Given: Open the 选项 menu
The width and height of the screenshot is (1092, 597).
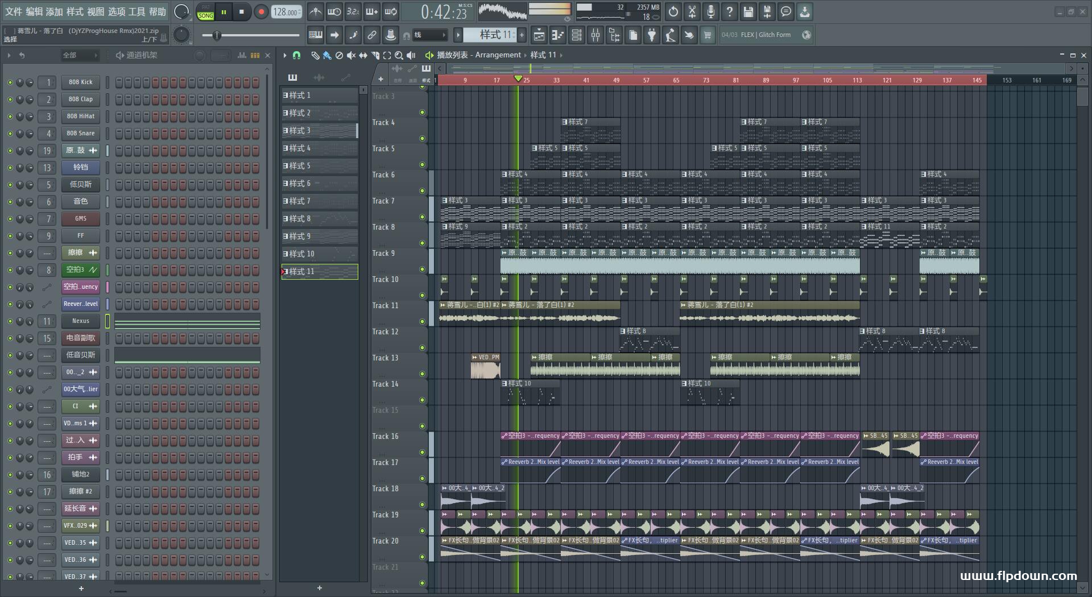Looking at the screenshot, I should (x=117, y=11).
